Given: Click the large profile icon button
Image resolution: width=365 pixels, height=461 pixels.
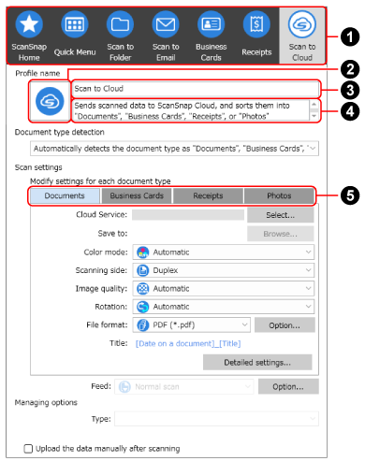Looking at the screenshot, I should pyautogui.click(x=50, y=101).
